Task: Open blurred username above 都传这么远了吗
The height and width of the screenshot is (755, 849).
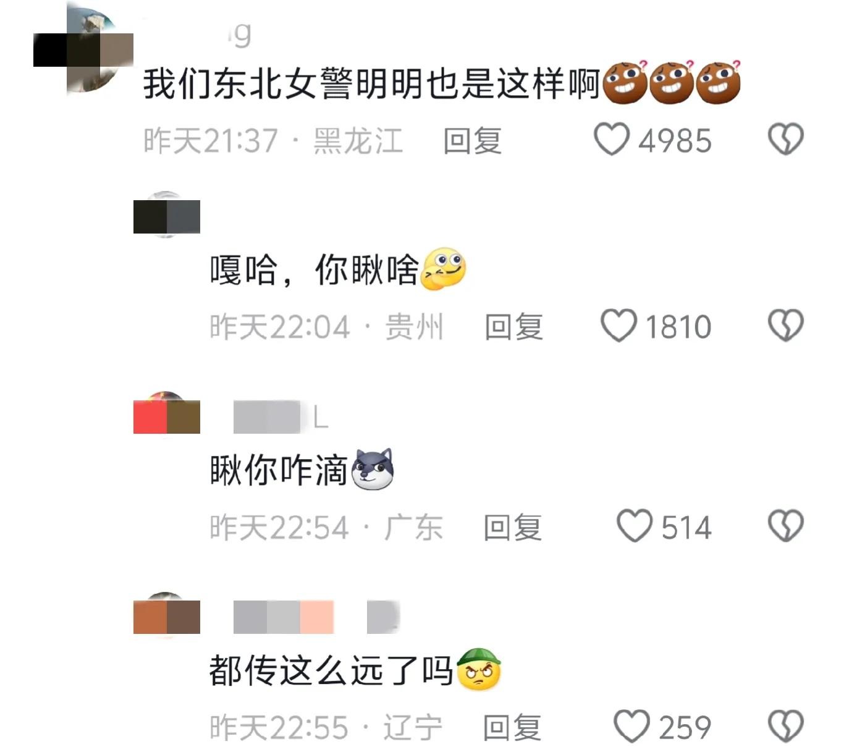Action: pyautogui.click(x=316, y=617)
